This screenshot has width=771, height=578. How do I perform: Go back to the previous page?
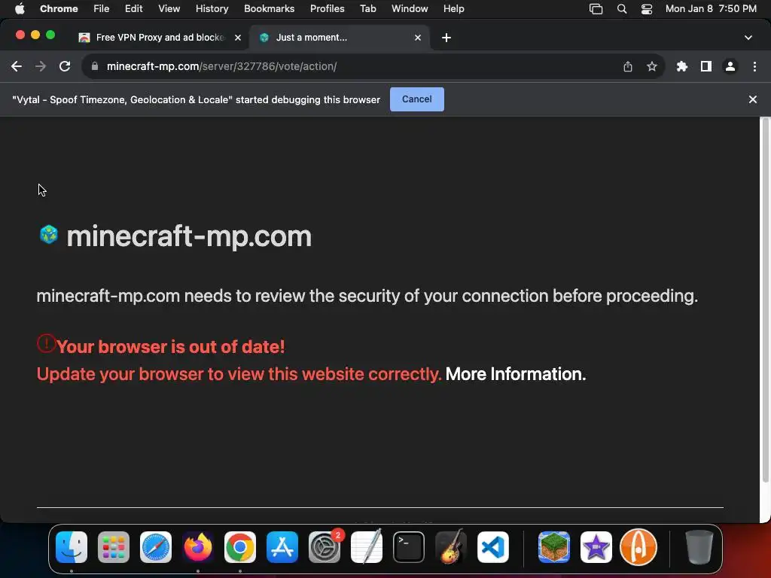coord(17,66)
